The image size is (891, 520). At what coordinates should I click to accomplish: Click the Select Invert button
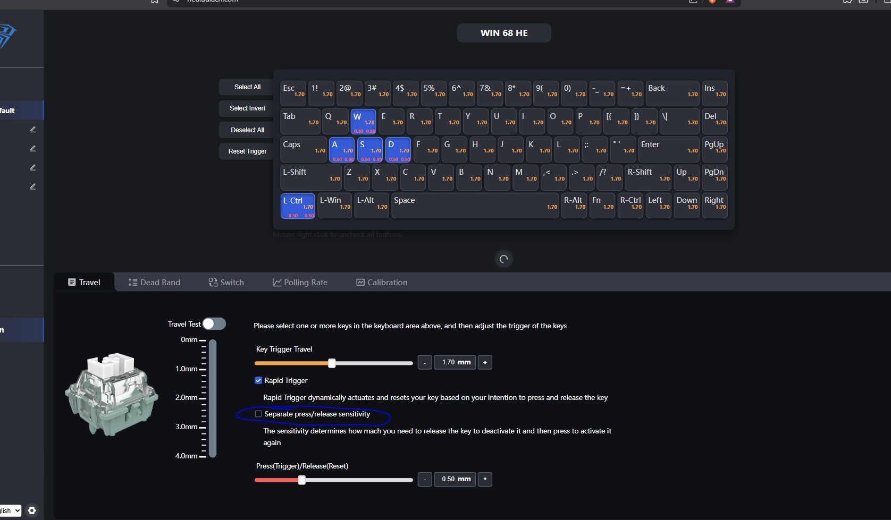coord(247,108)
